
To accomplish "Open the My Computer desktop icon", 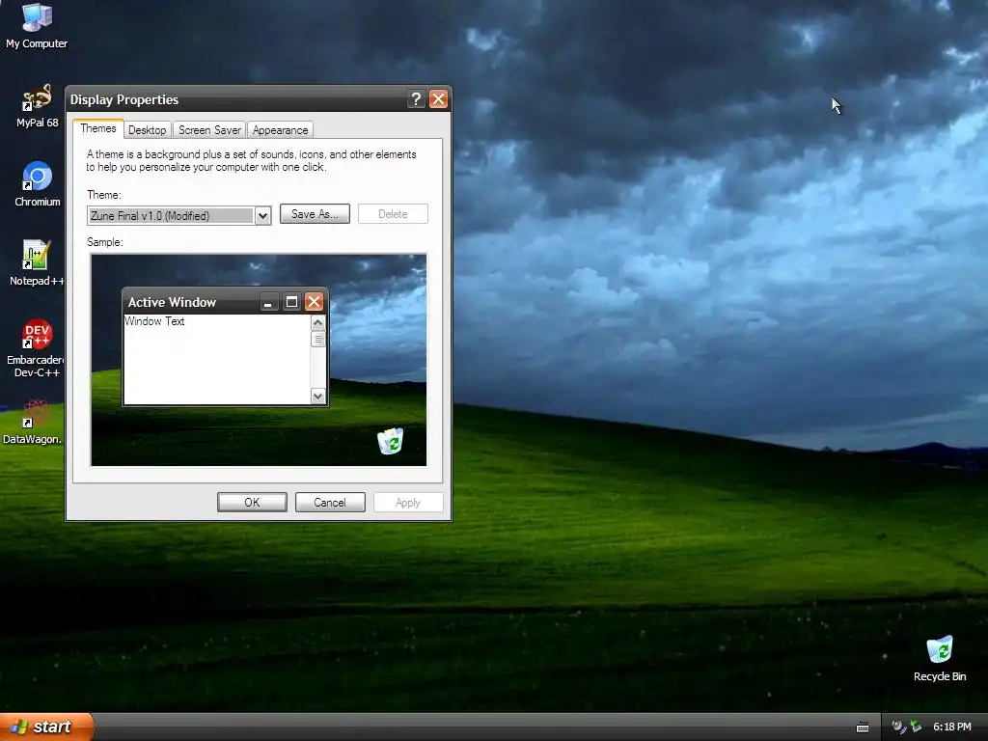I will [37, 25].
